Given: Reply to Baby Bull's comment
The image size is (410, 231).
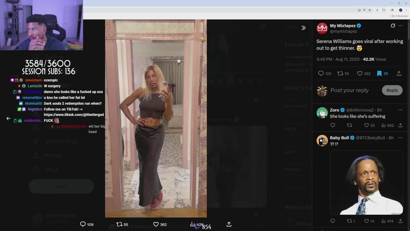Looking at the screenshot, I should click(332, 221).
